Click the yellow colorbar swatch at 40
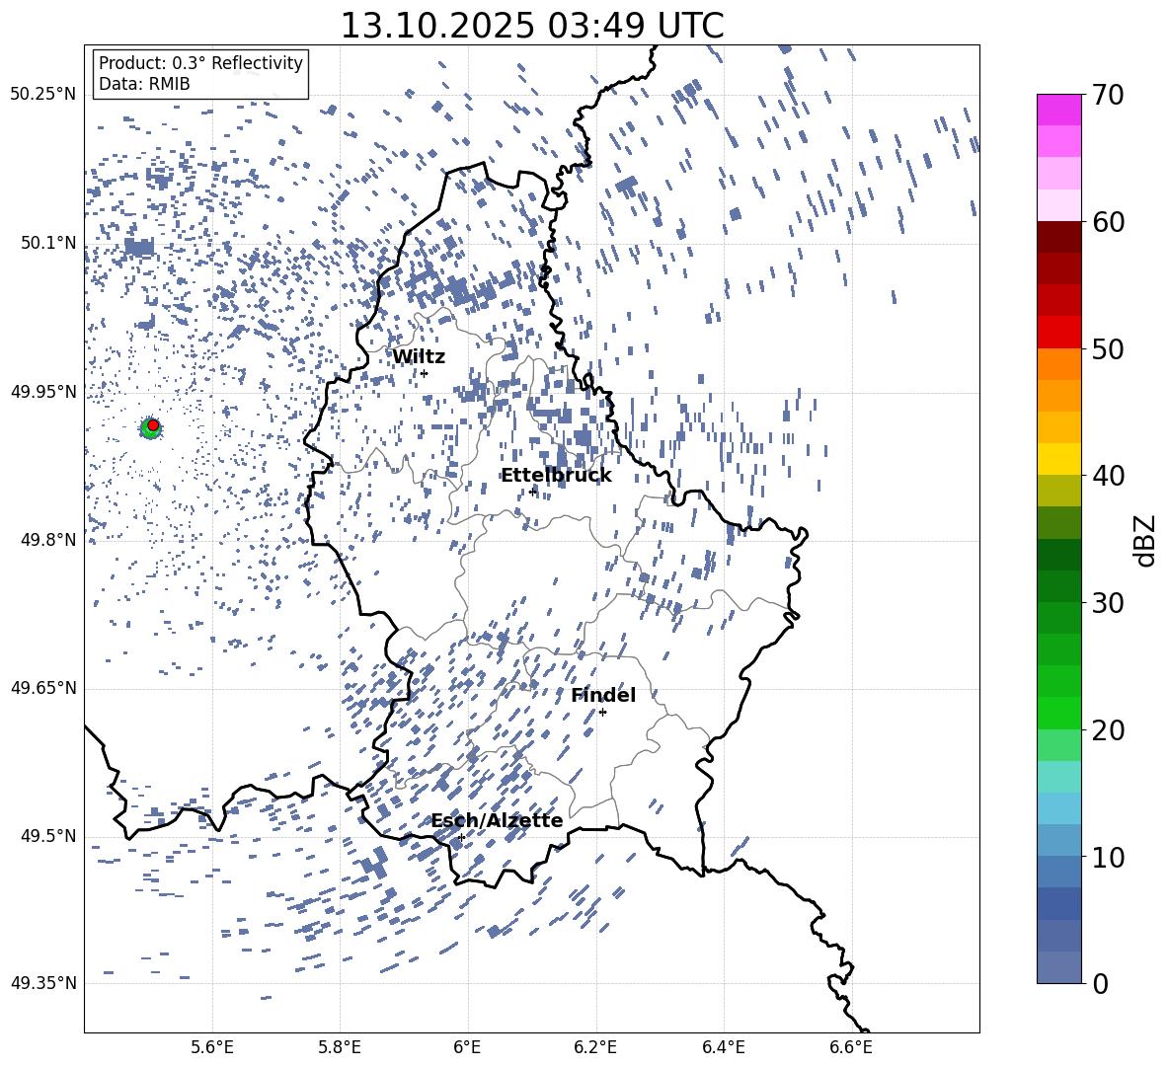 pyautogui.click(x=1059, y=459)
